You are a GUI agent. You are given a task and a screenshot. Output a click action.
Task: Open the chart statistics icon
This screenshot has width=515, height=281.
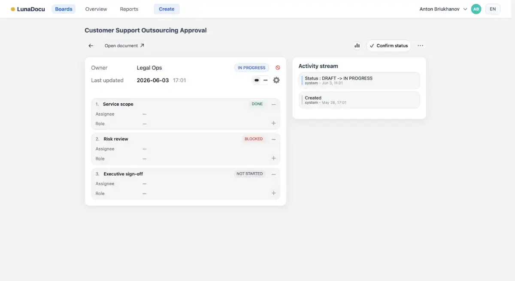[x=357, y=45]
